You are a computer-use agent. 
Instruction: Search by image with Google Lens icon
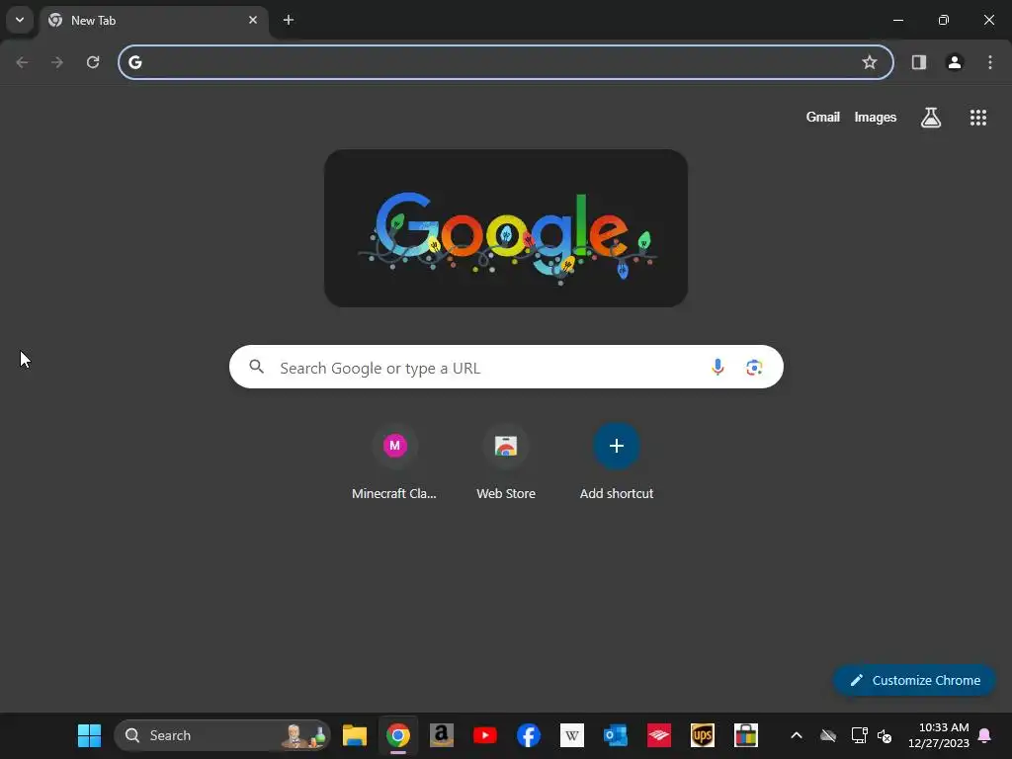pyautogui.click(x=754, y=368)
